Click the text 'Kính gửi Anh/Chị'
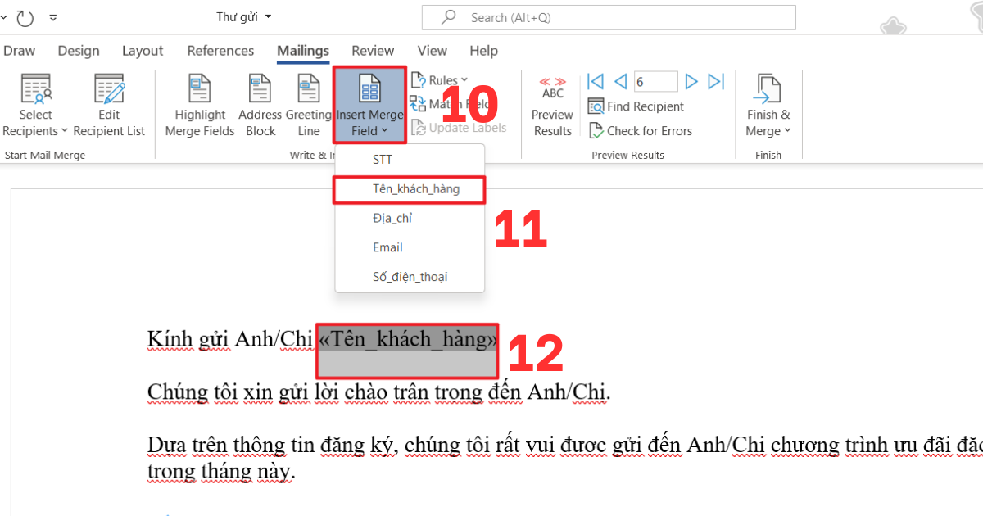Screen dimensions: 983x516 click(230, 339)
